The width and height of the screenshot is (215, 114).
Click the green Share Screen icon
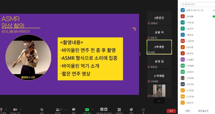[x=87, y=109]
